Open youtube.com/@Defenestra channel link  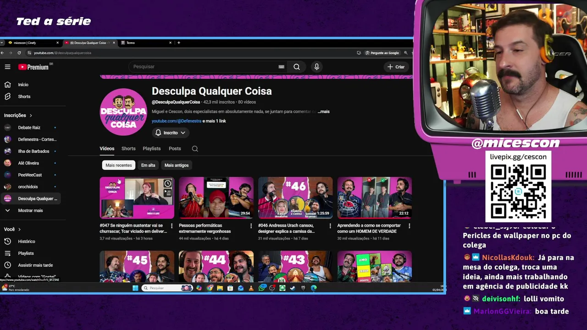[x=177, y=121]
